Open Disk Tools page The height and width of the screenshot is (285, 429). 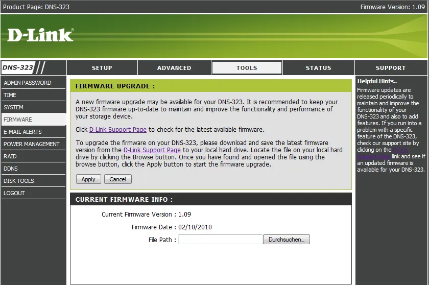[33, 181]
